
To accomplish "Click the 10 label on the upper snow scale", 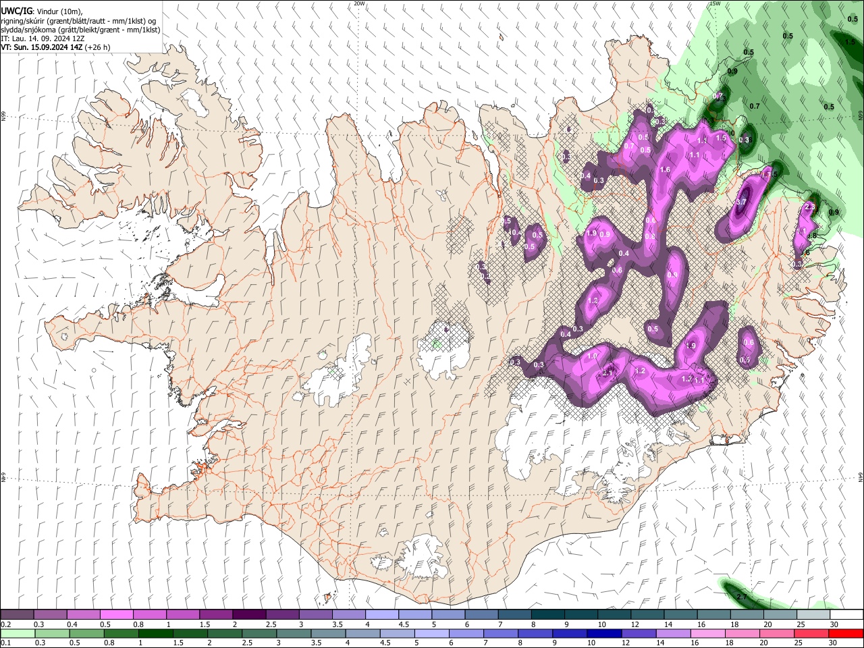I will coord(601,624).
